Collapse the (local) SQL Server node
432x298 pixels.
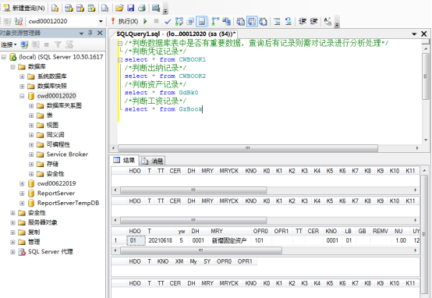click(x=4, y=57)
